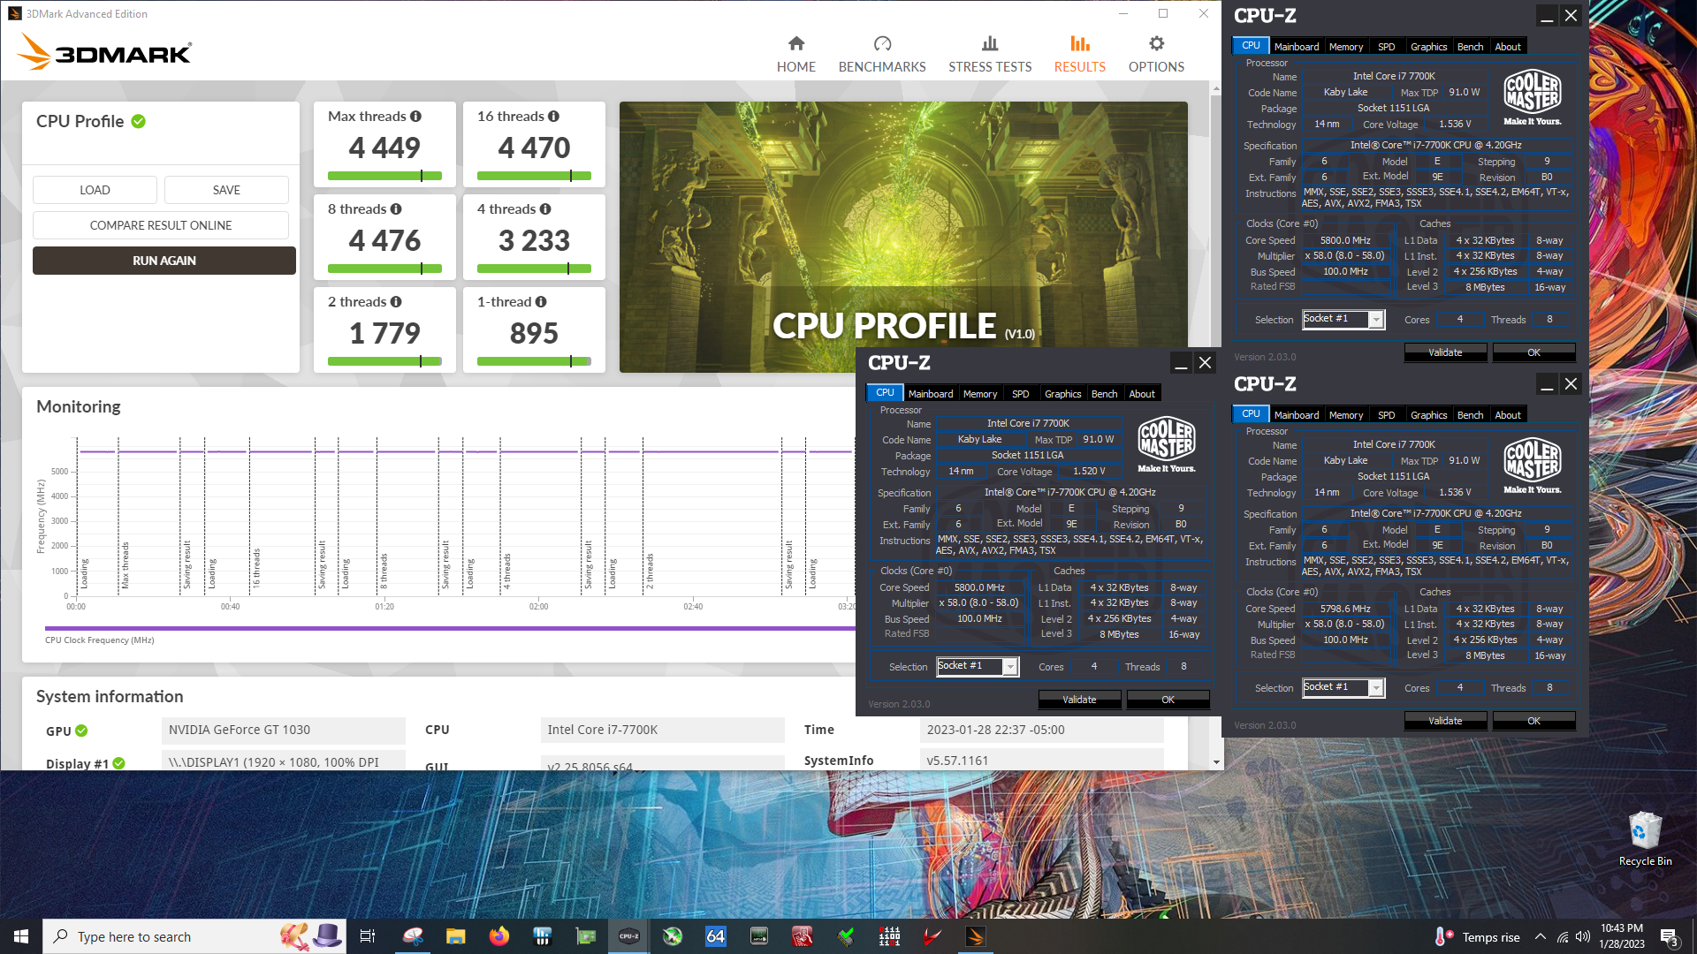This screenshot has width=1697, height=954.
Task: Open Graphics tab in top-right CPU-Z window
Action: [1428, 47]
